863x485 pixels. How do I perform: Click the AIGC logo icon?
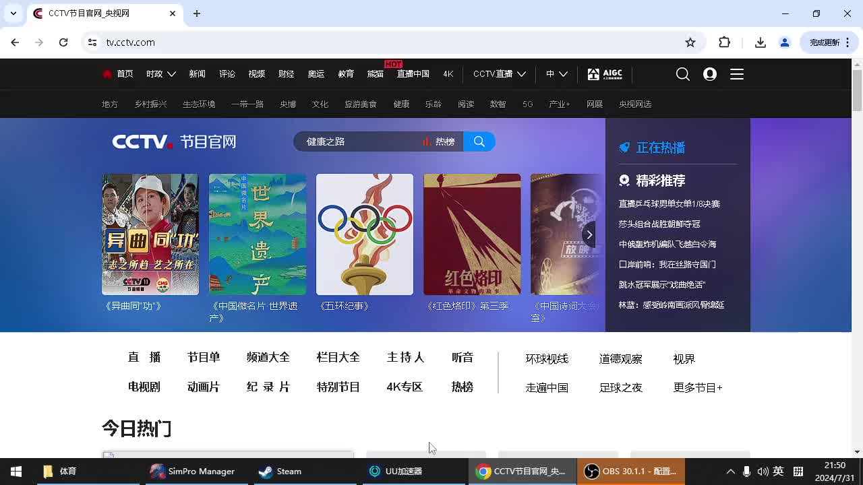[605, 74]
